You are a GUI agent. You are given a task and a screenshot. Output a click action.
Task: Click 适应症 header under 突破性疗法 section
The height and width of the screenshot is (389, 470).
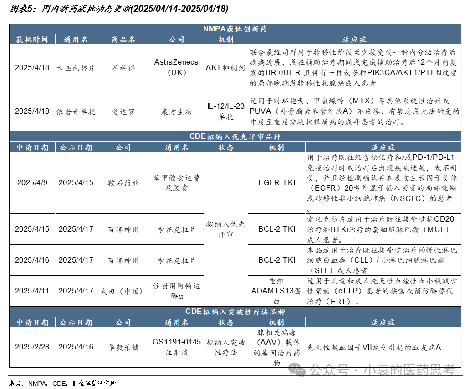[x=383, y=322]
